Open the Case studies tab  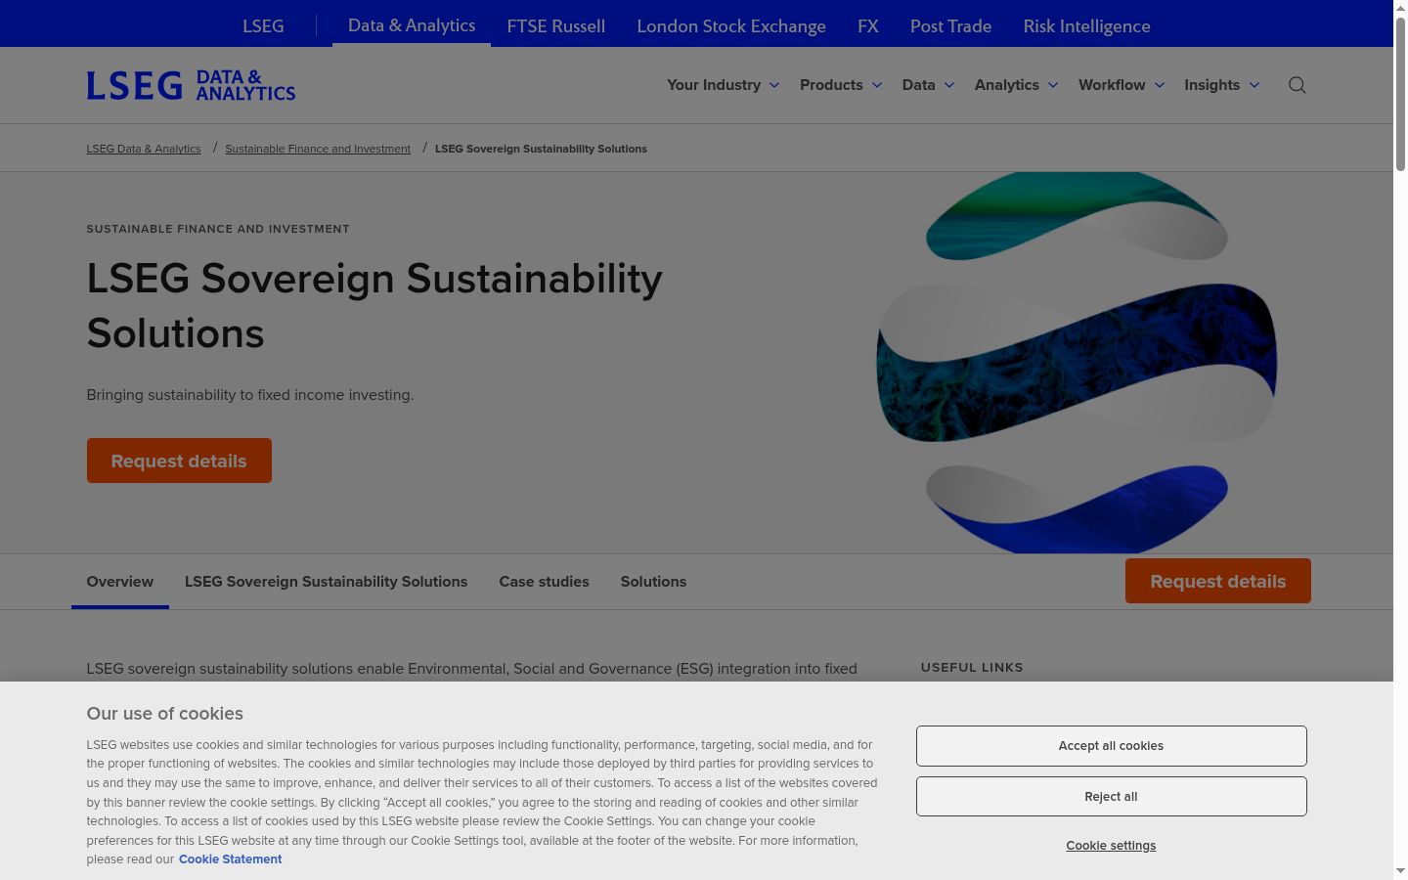(545, 582)
